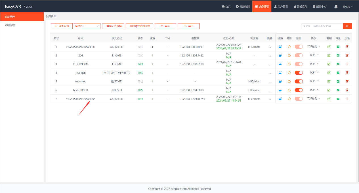359x193 pixels.
Task: Go to 用户管理 in top navigation
Action: [281, 6]
